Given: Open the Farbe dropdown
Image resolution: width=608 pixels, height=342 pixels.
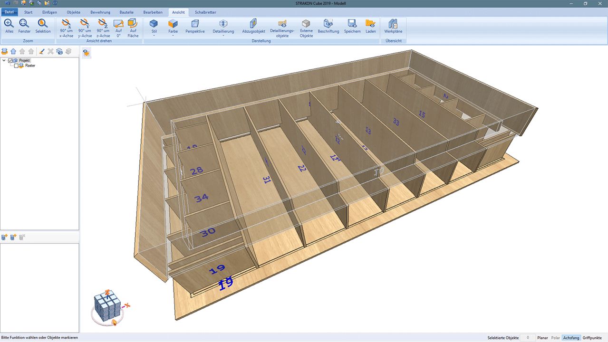Looking at the screenshot, I should click(173, 27).
